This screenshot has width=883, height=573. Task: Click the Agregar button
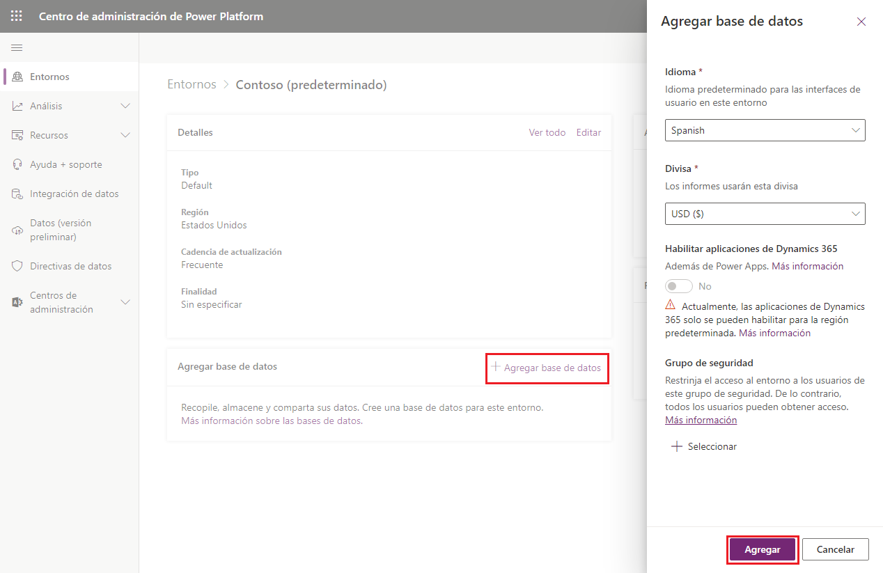(x=763, y=549)
